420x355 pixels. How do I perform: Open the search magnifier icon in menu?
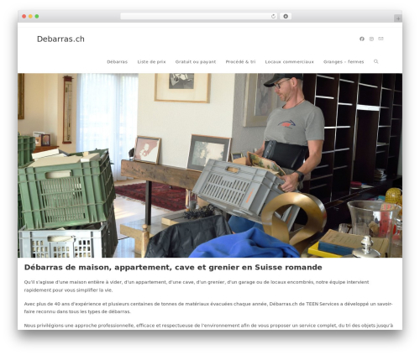click(376, 61)
